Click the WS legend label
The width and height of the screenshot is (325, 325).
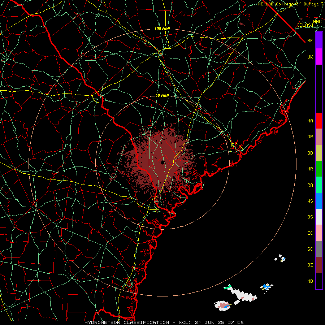(310, 201)
